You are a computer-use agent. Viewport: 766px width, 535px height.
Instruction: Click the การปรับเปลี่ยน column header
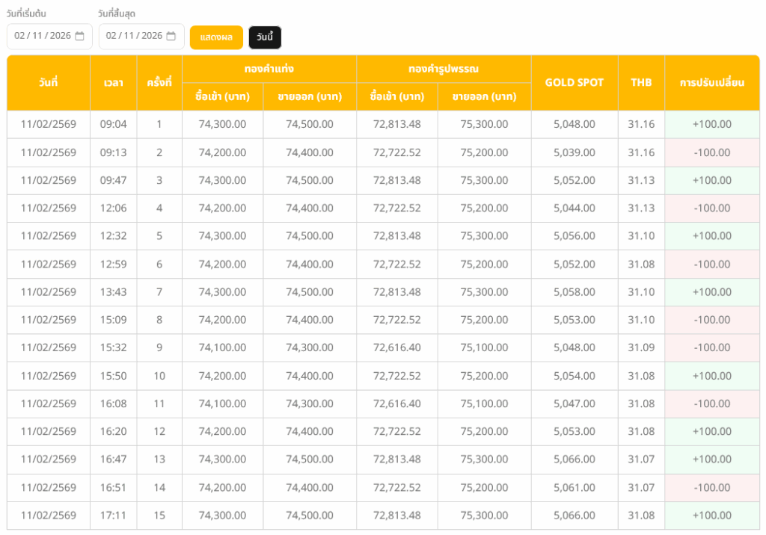point(712,82)
